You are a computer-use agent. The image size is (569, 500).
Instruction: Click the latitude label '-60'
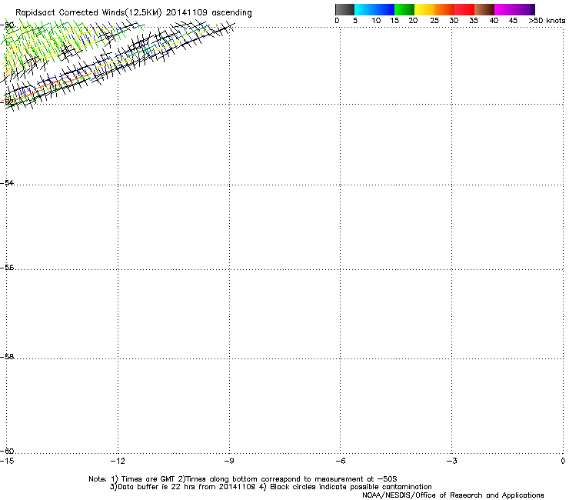pyautogui.click(x=7, y=451)
